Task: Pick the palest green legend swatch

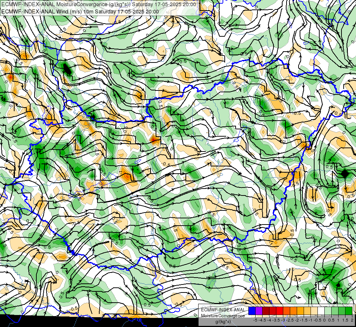Action: 328,311
